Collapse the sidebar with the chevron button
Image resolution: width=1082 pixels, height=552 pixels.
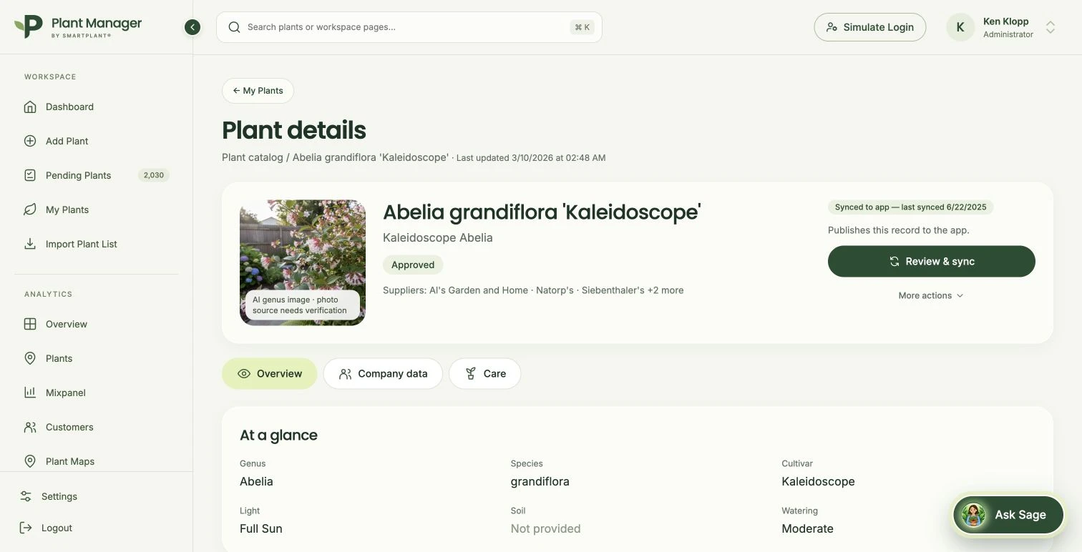click(192, 27)
